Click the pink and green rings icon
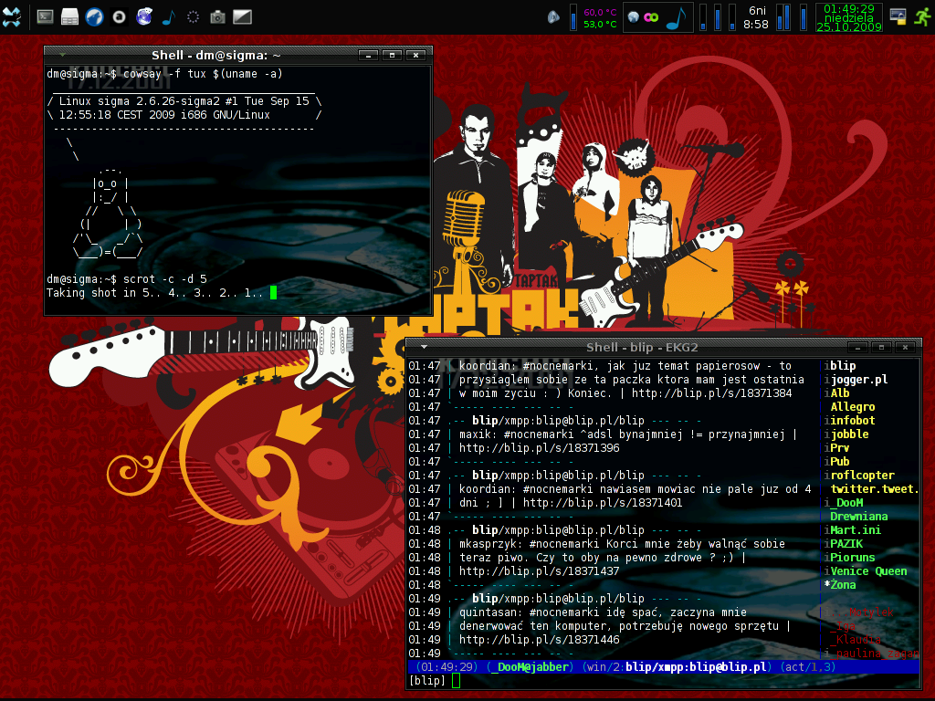 click(x=651, y=16)
